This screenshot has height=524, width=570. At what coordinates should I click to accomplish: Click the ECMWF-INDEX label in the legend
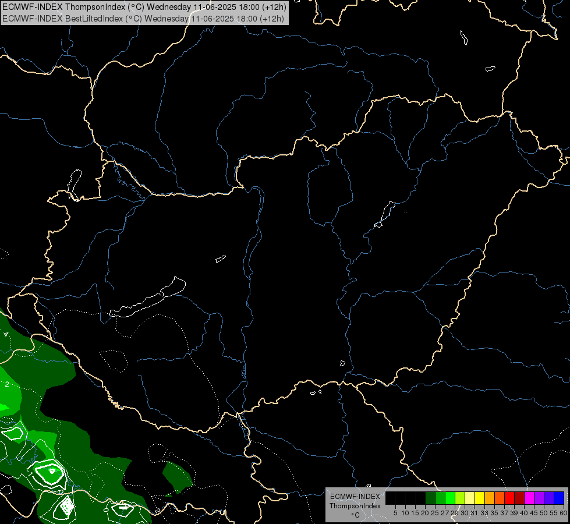[355, 497]
